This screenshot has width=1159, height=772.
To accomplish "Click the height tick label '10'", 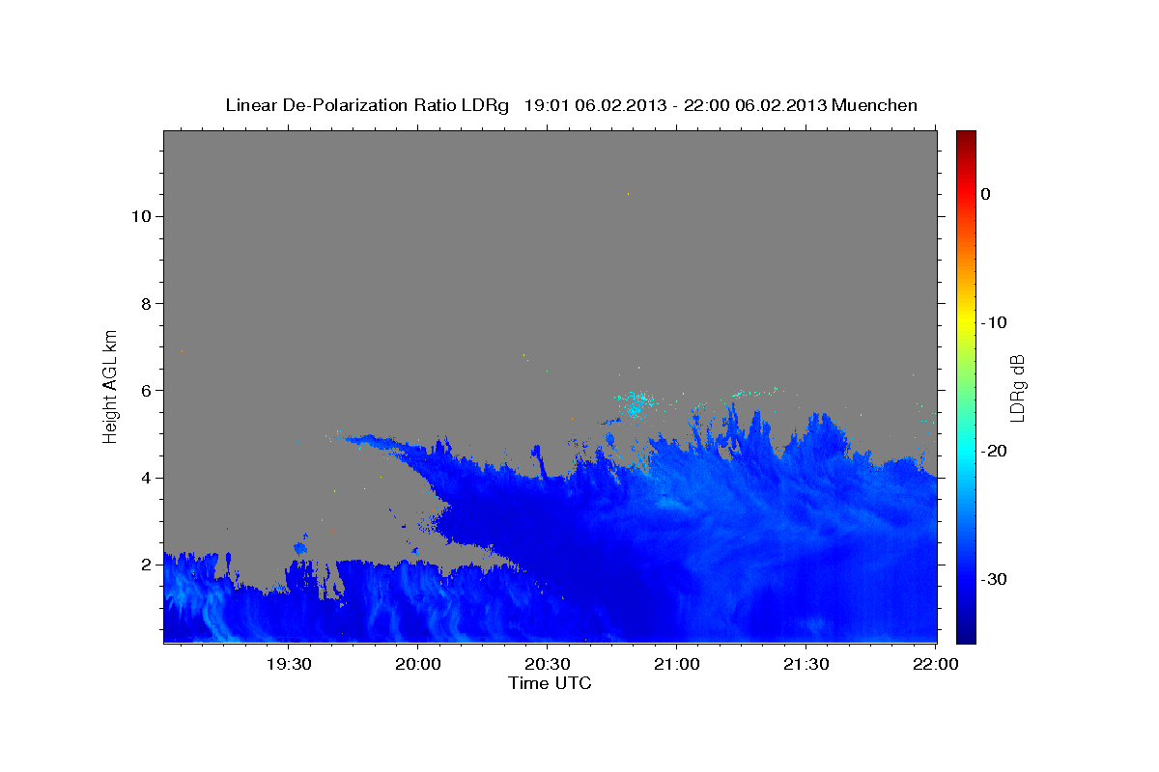I will point(140,216).
